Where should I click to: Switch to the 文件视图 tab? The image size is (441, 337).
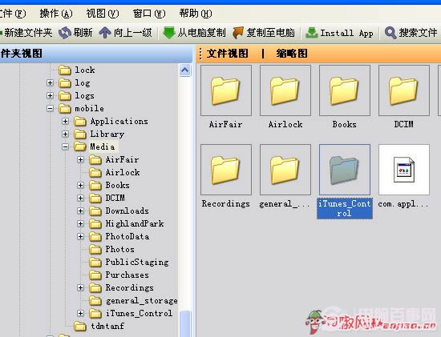228,54
